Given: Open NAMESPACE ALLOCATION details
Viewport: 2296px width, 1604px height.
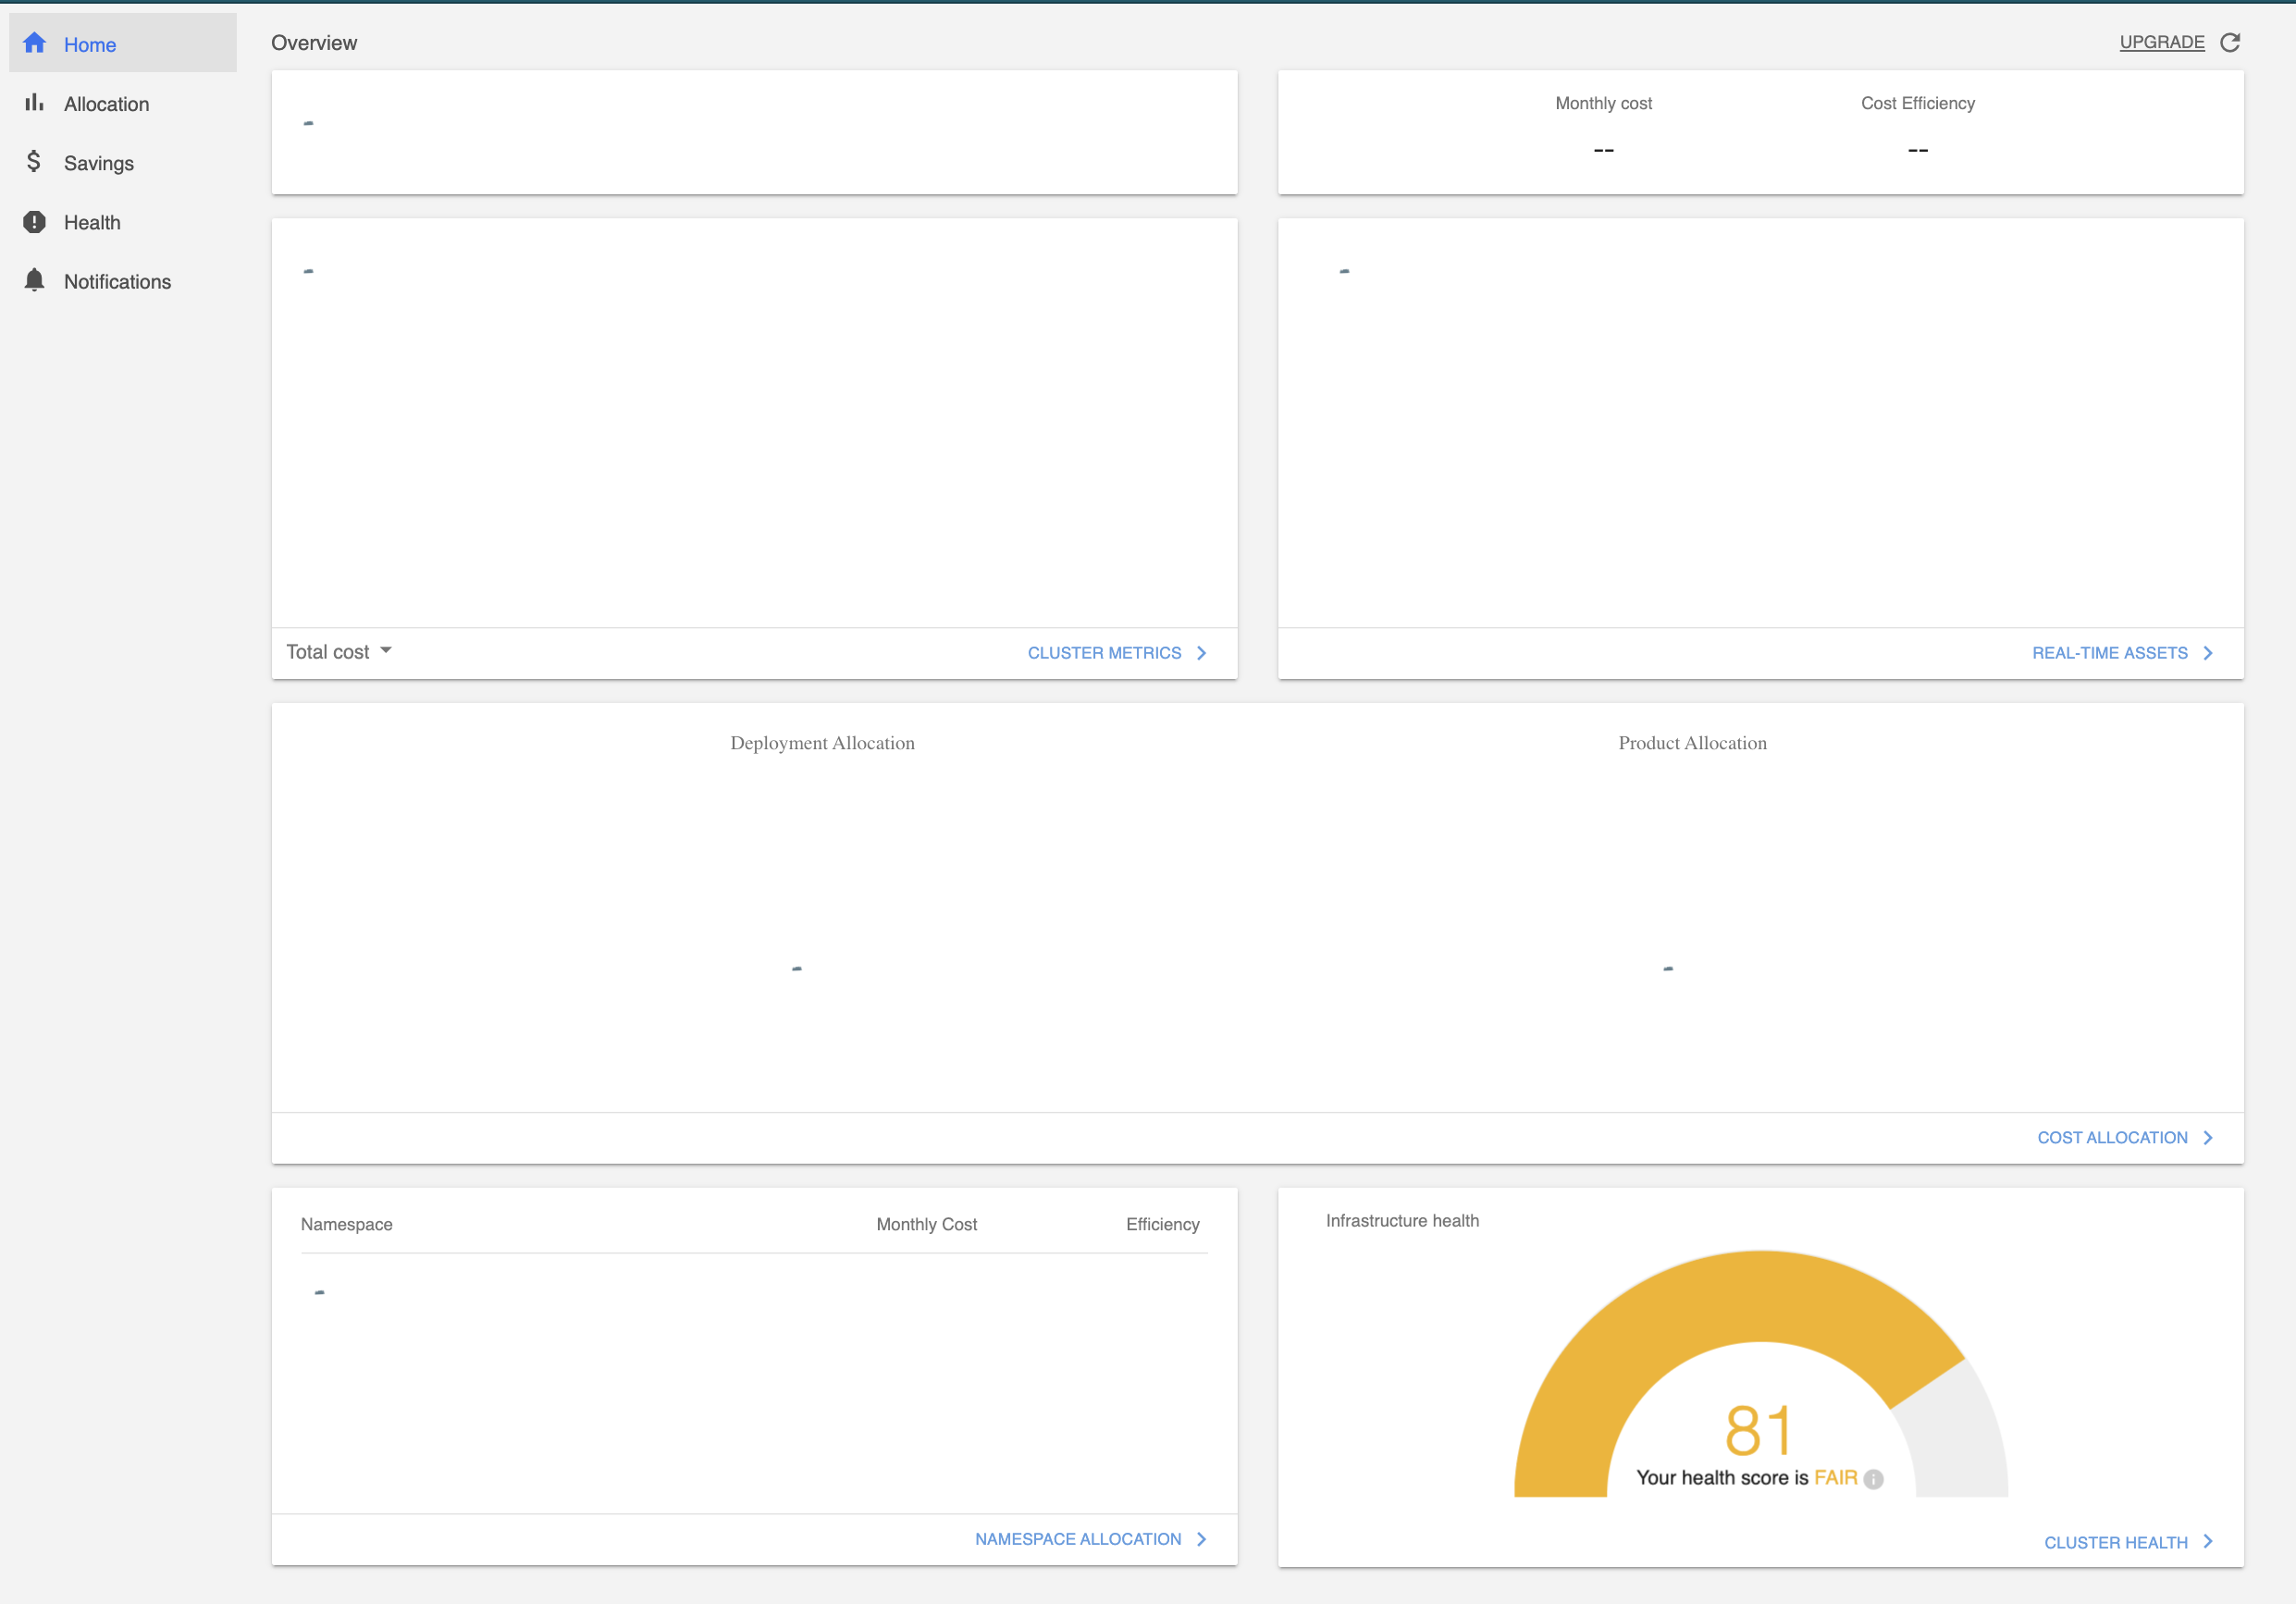Looking at the screenshot, I should click(1078, 1539).
